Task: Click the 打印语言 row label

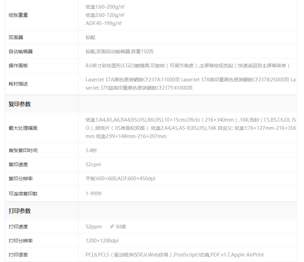Action: (18, 255)
